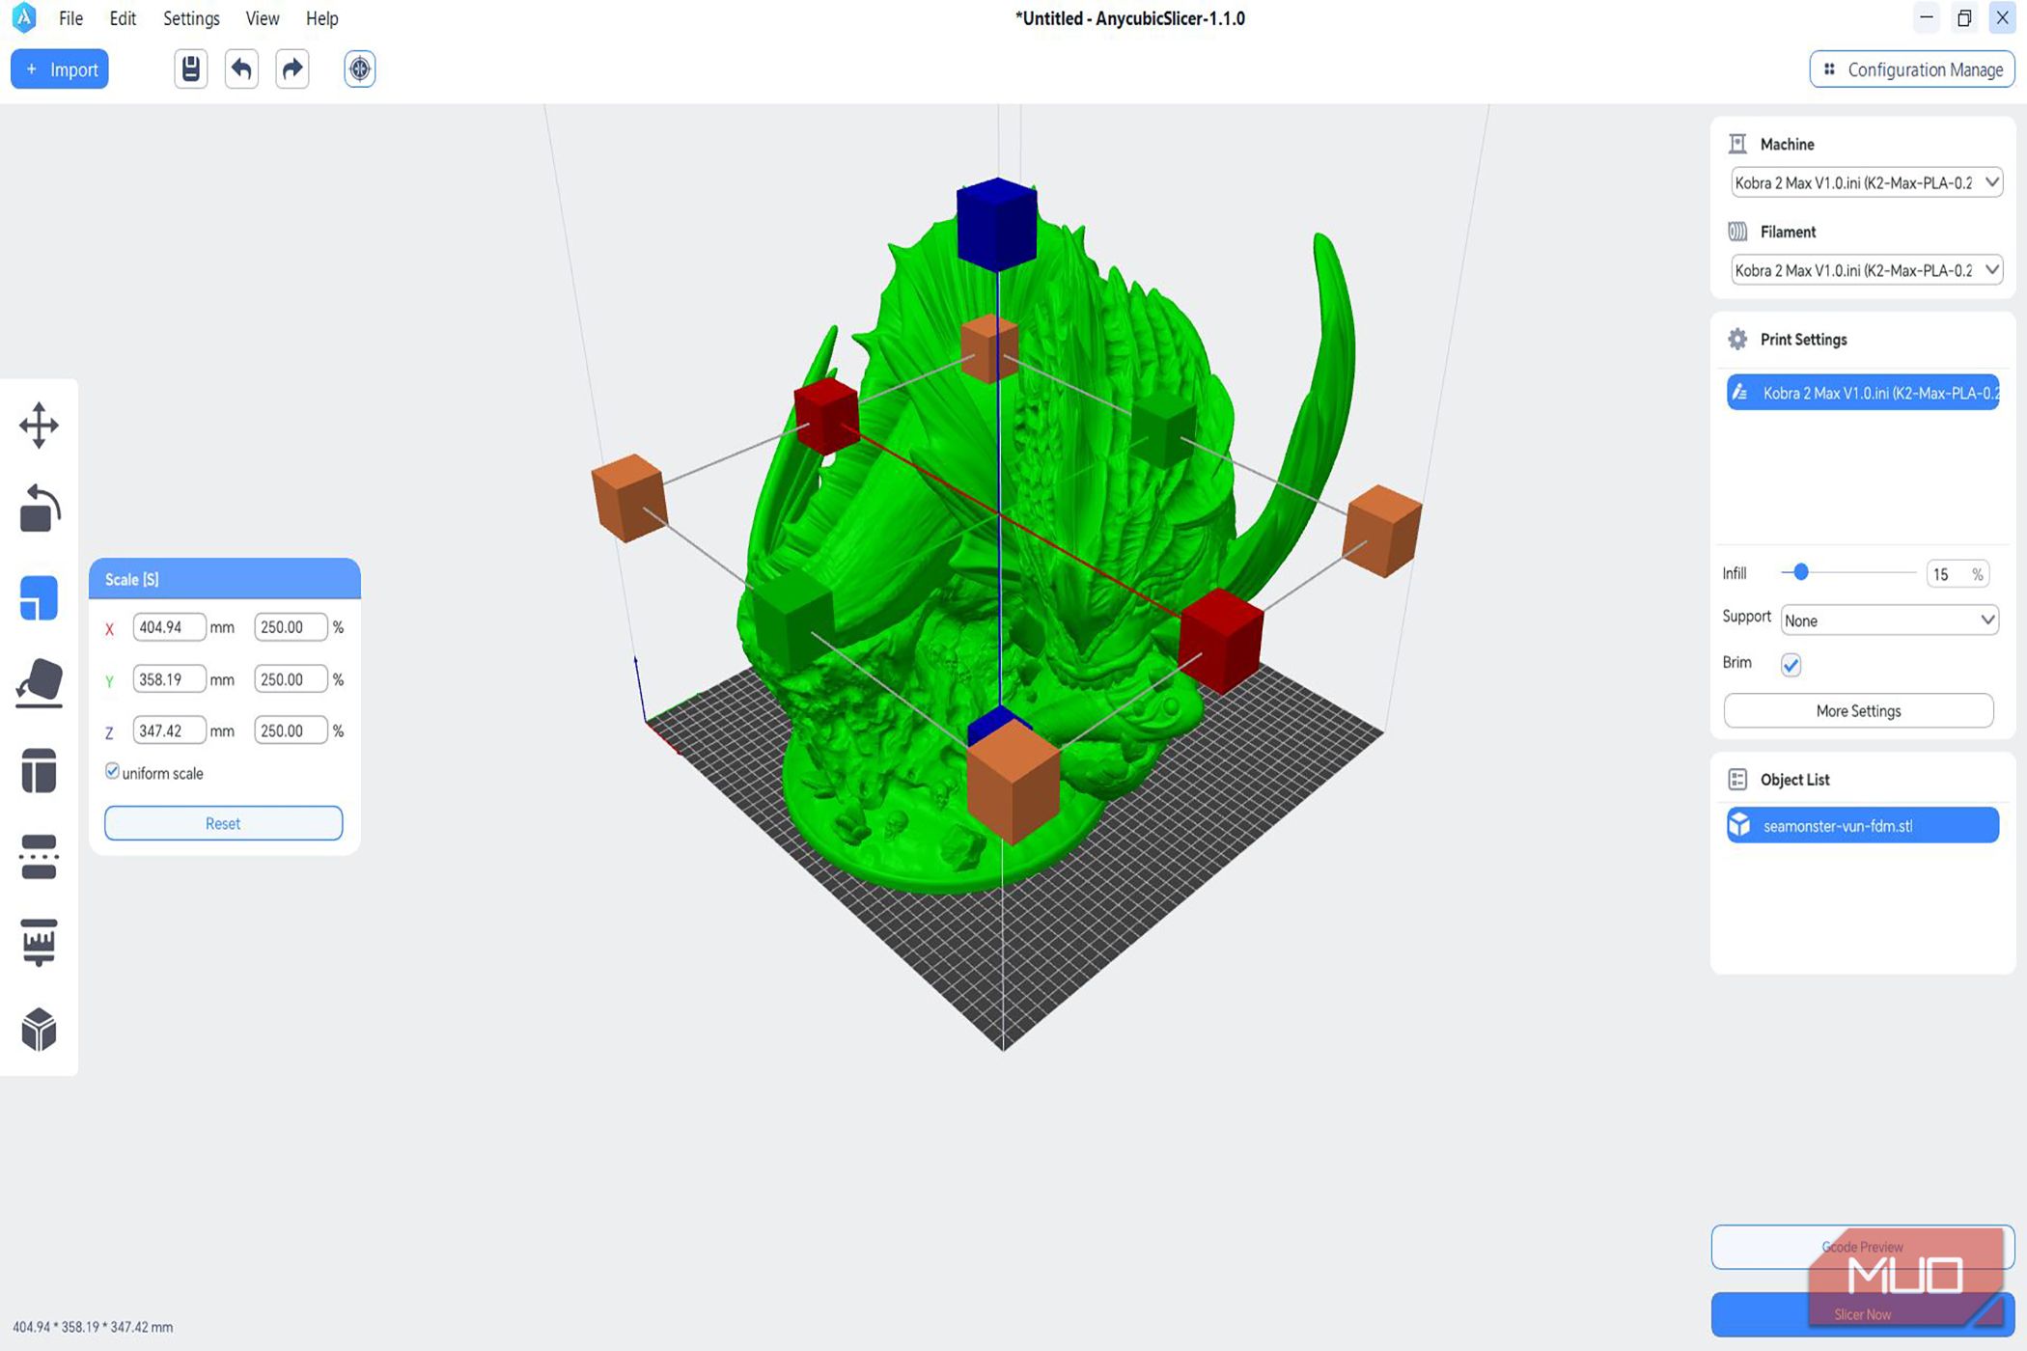
Task: Disable uniform scale in Scale panel
Action: (112, 772)
